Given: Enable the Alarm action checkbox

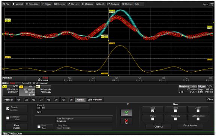Looking at the screenshot, I should tap(198, 111).
